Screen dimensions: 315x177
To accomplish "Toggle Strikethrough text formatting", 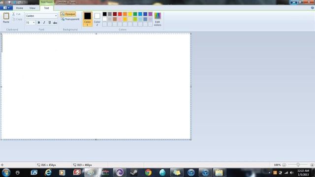I will point(55,23).
